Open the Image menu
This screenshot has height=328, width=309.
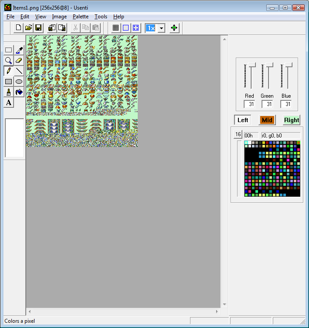click(x=59, y=17)
